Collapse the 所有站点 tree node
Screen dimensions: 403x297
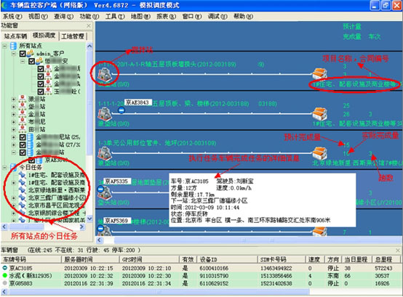[x=4, y=46]
